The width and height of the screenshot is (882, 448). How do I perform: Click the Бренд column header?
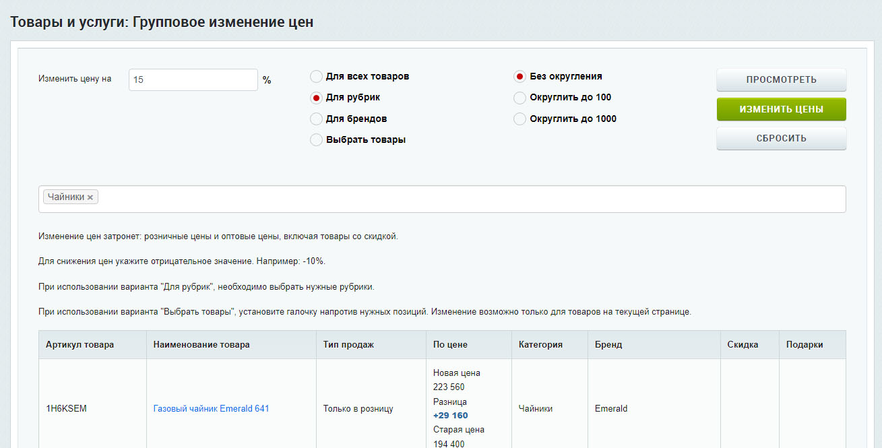point(608,344)
